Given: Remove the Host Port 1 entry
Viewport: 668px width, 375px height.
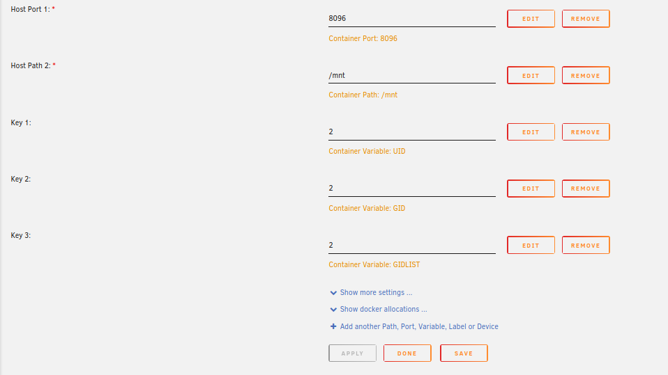Looking at the screenshot, I should point(586,19).
